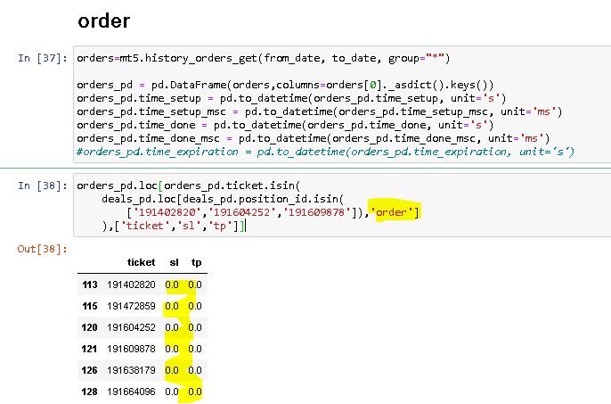Click row index 126
The width and height of the screenshot is (611, 404).
pyautogui.click(x=89, y=370)
